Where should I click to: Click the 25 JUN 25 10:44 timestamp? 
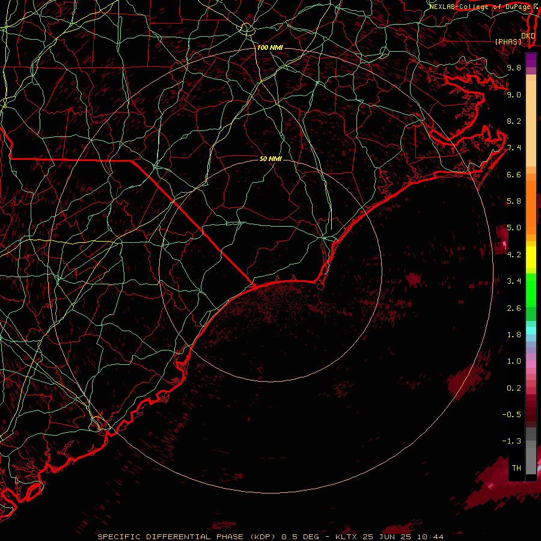click(x=403, y=537)
